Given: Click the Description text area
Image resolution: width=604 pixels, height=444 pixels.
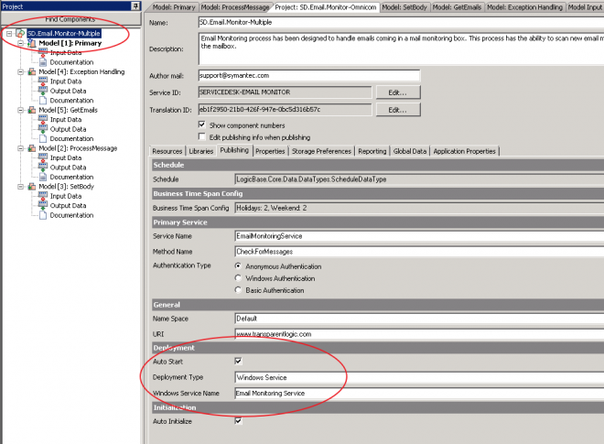Looking at the screenshot, I should point(401,49).
